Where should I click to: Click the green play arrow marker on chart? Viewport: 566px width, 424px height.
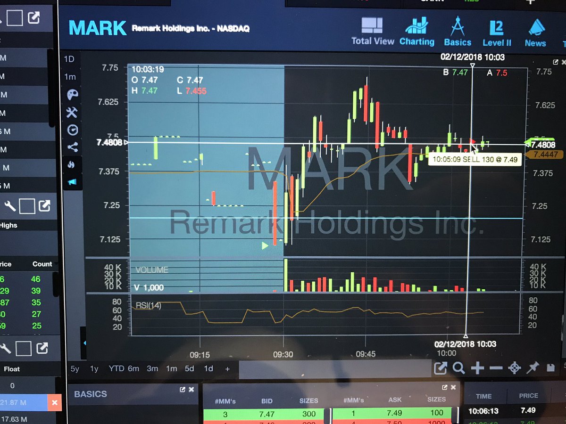pyautogui.click(x=265, y=245)
